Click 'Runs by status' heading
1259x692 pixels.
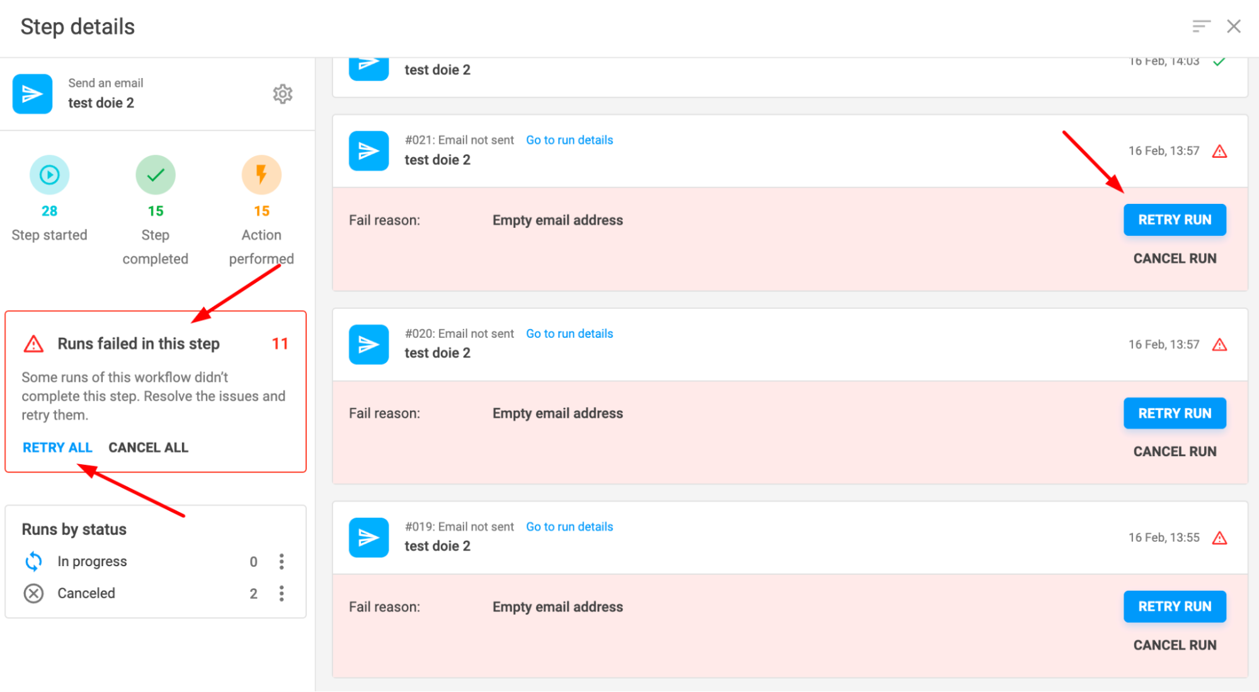[x=74, y=529]
